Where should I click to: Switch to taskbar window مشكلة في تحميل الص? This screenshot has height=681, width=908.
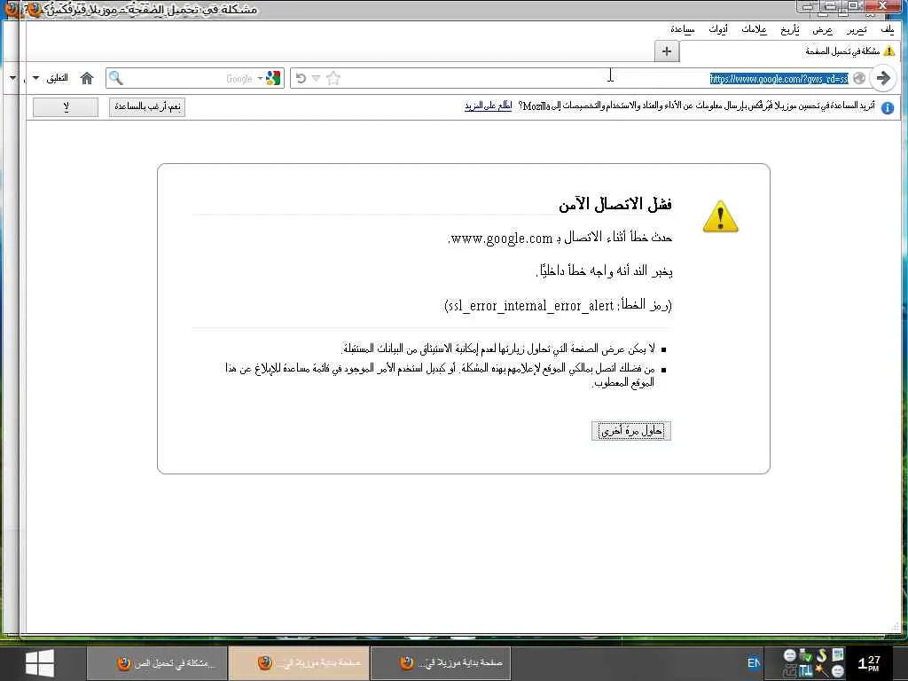pyautogui.click(x=156, y=663)
